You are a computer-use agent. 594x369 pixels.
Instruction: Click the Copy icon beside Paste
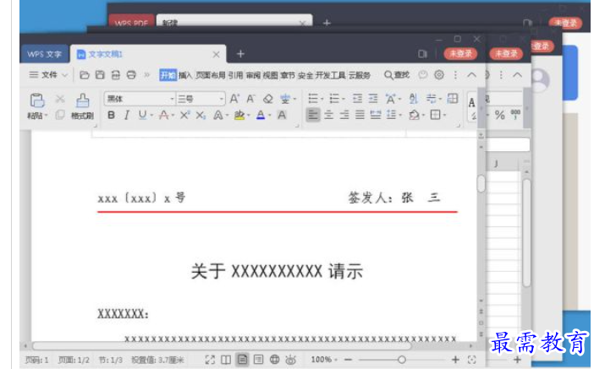tap(60, 115)
